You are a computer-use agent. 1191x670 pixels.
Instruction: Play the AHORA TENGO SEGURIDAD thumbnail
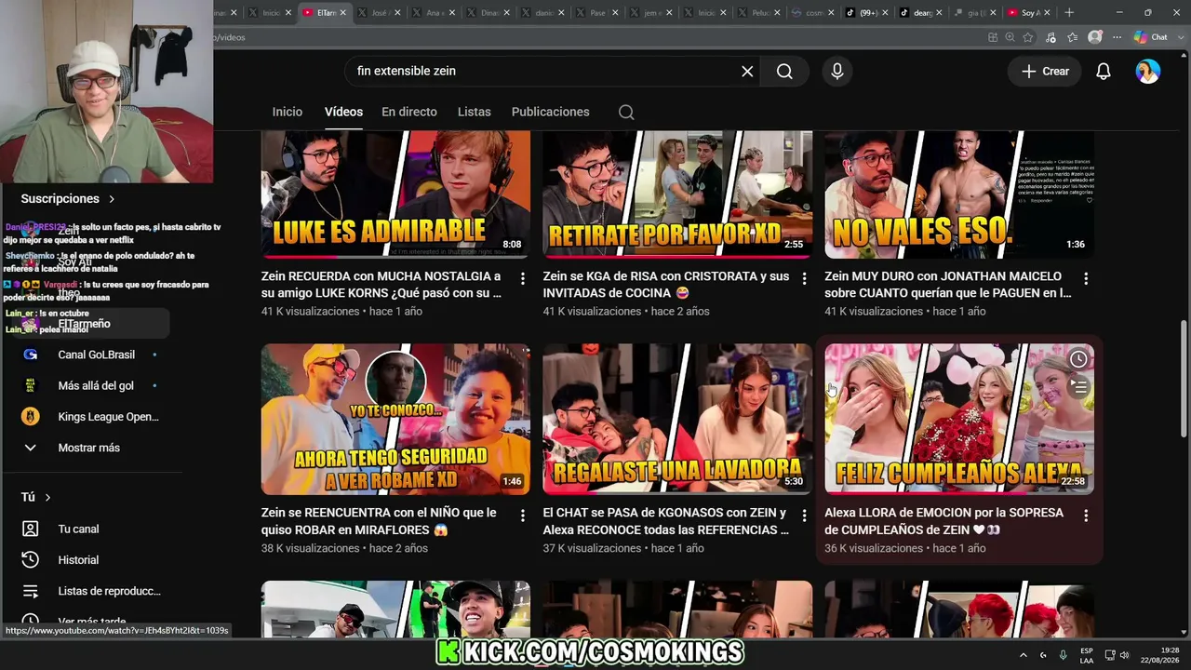tap(395, 419)
